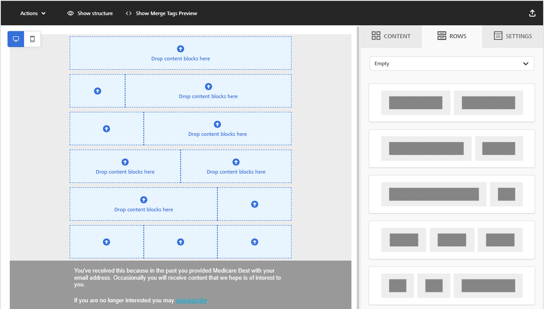544x309 pixels.
Task: Open the Actions menu
Action: pos(32,13)
